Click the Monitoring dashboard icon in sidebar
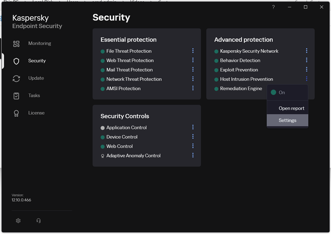This screenshot has width=331, height=234. pyautogui.click(x=17, y=44)
